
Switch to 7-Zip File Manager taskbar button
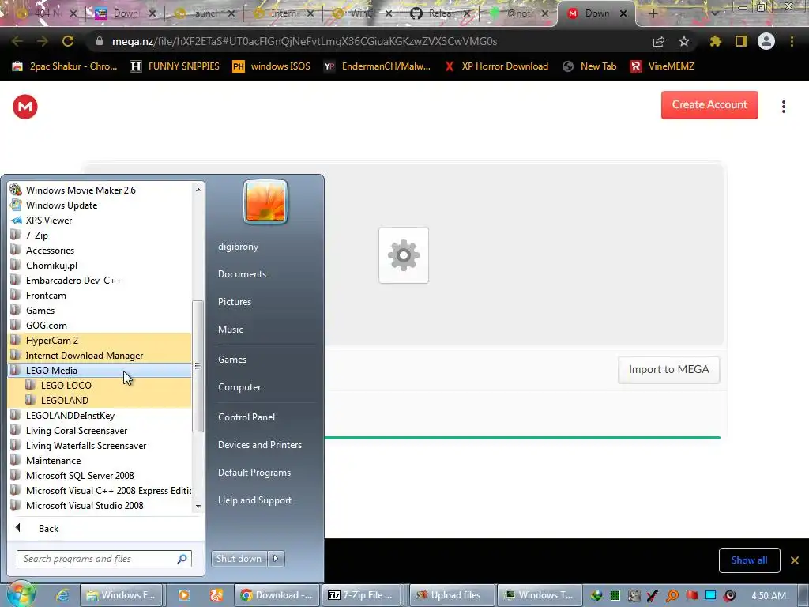point(363,595)
